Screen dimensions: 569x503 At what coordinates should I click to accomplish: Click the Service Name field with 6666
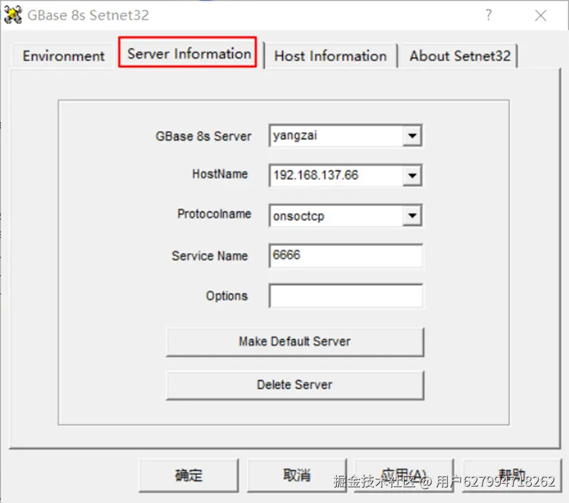pyautogui.click(x=346, y=256)
